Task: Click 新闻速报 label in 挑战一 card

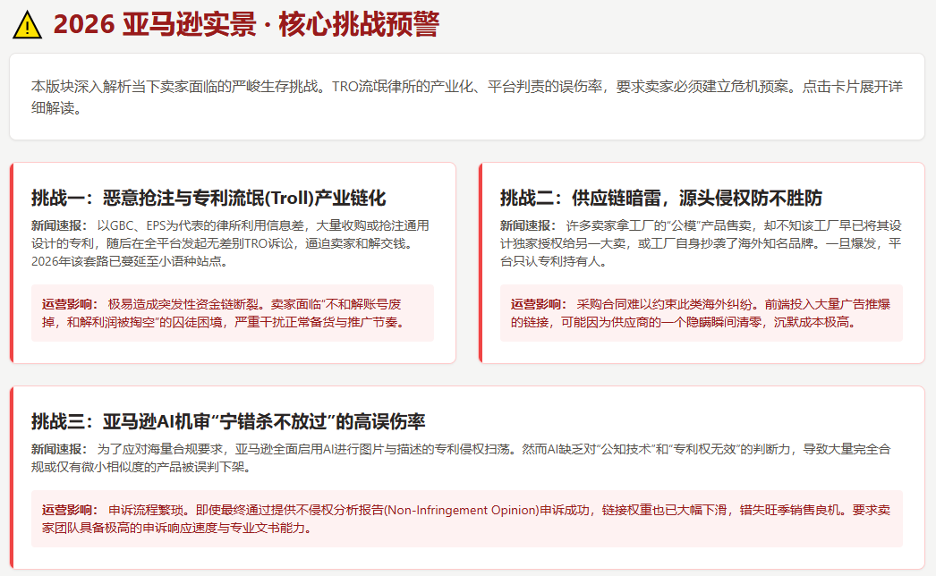Action: [x=58, y=225]
